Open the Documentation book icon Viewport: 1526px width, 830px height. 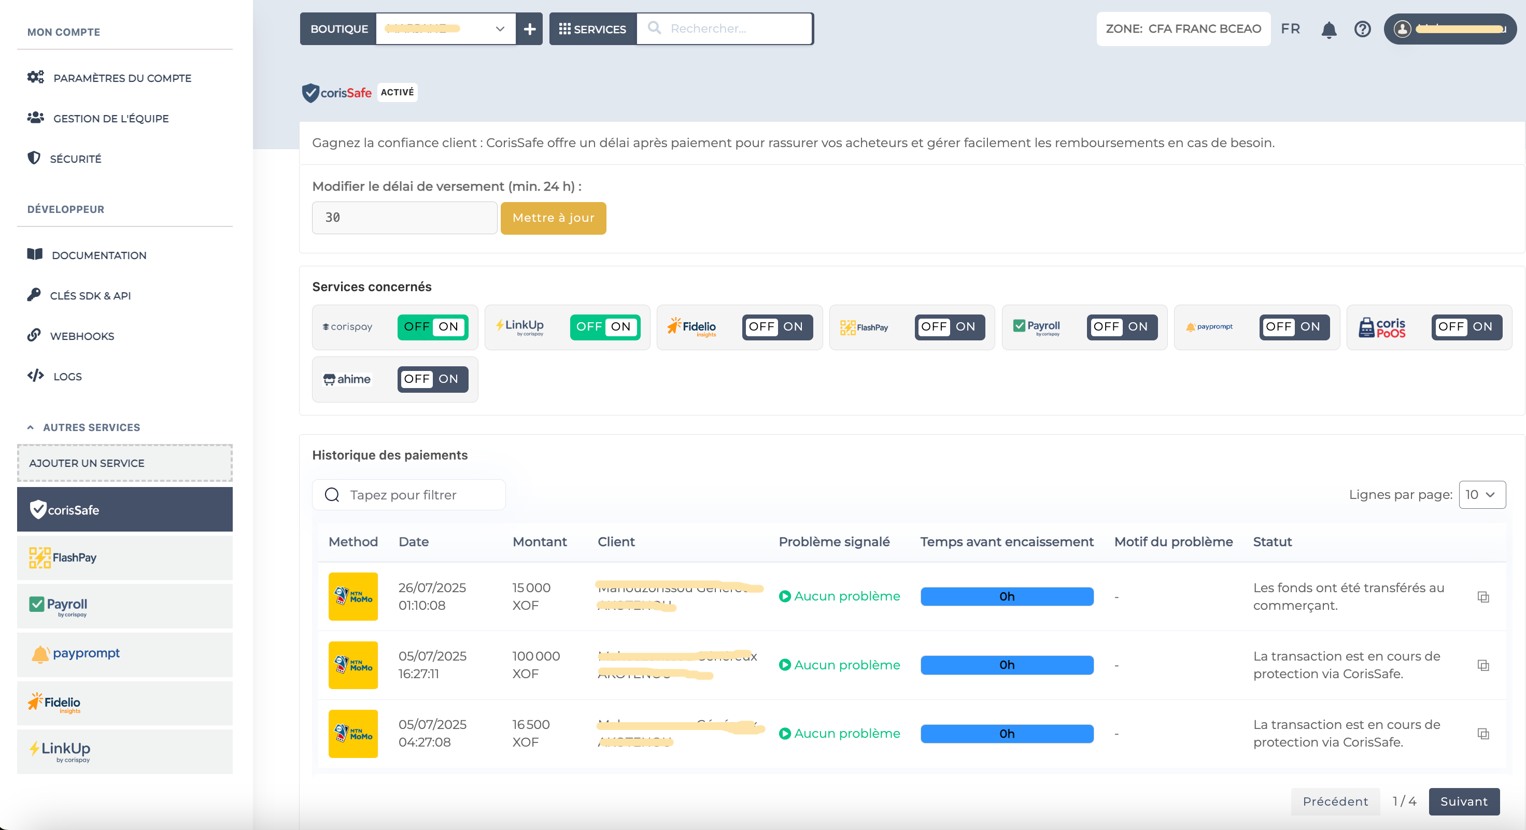click(35, 254)
